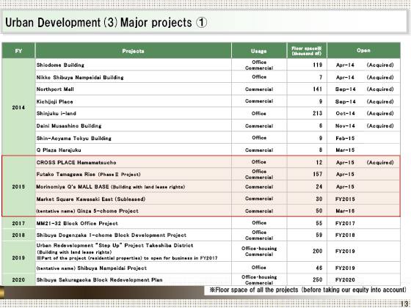The width and height of the screenshot is (411, 308).
Task: Click floor space value "213" for Shinjuku i-land
Action: pyautogui.click(x=317, y=113)
